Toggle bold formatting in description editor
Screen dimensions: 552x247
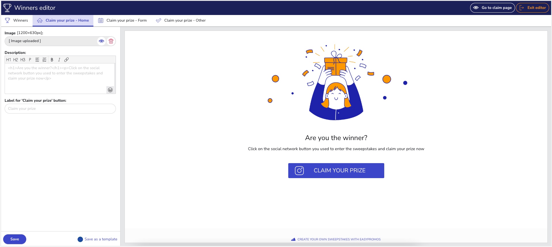52,60
